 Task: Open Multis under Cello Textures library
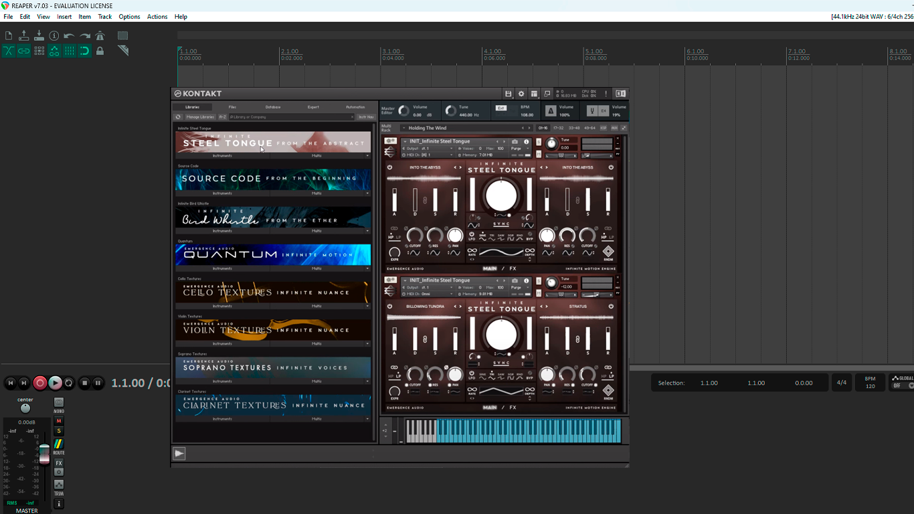point(317,306)
